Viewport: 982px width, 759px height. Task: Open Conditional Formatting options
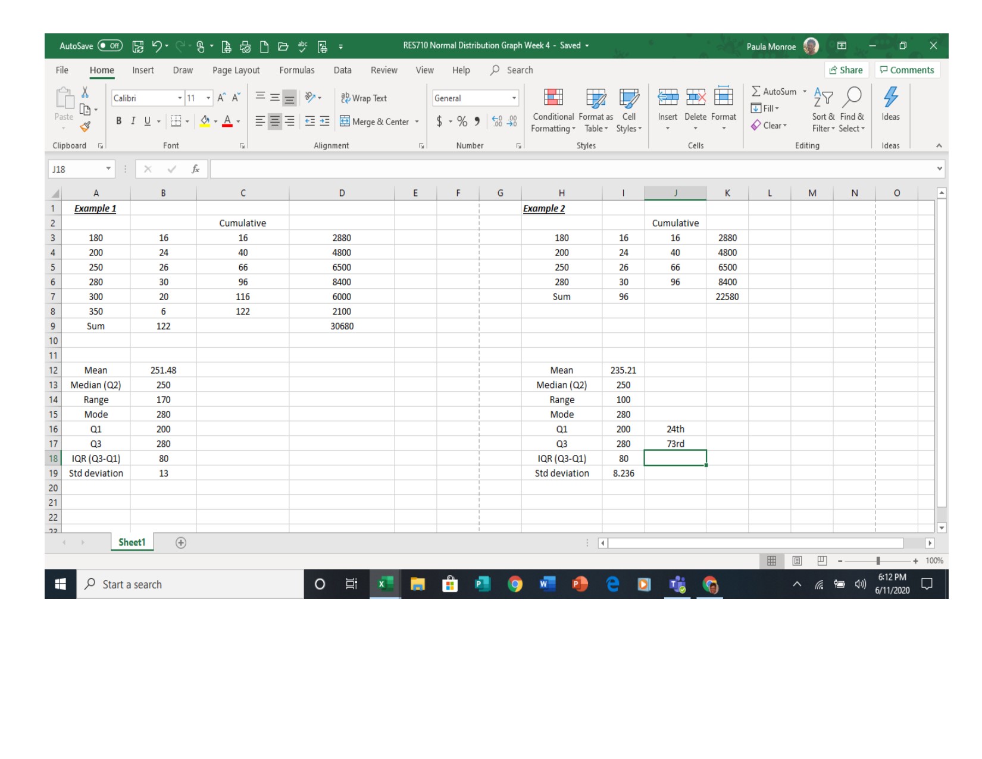(x=553, y=111)
